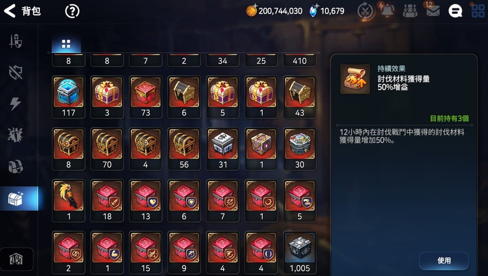This screenshot has height=276, width=488.
Task: Select the blue crystal chest with 117
Action: click(x=68, y=97)
